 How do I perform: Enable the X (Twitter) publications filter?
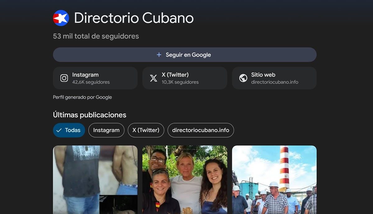146,130
